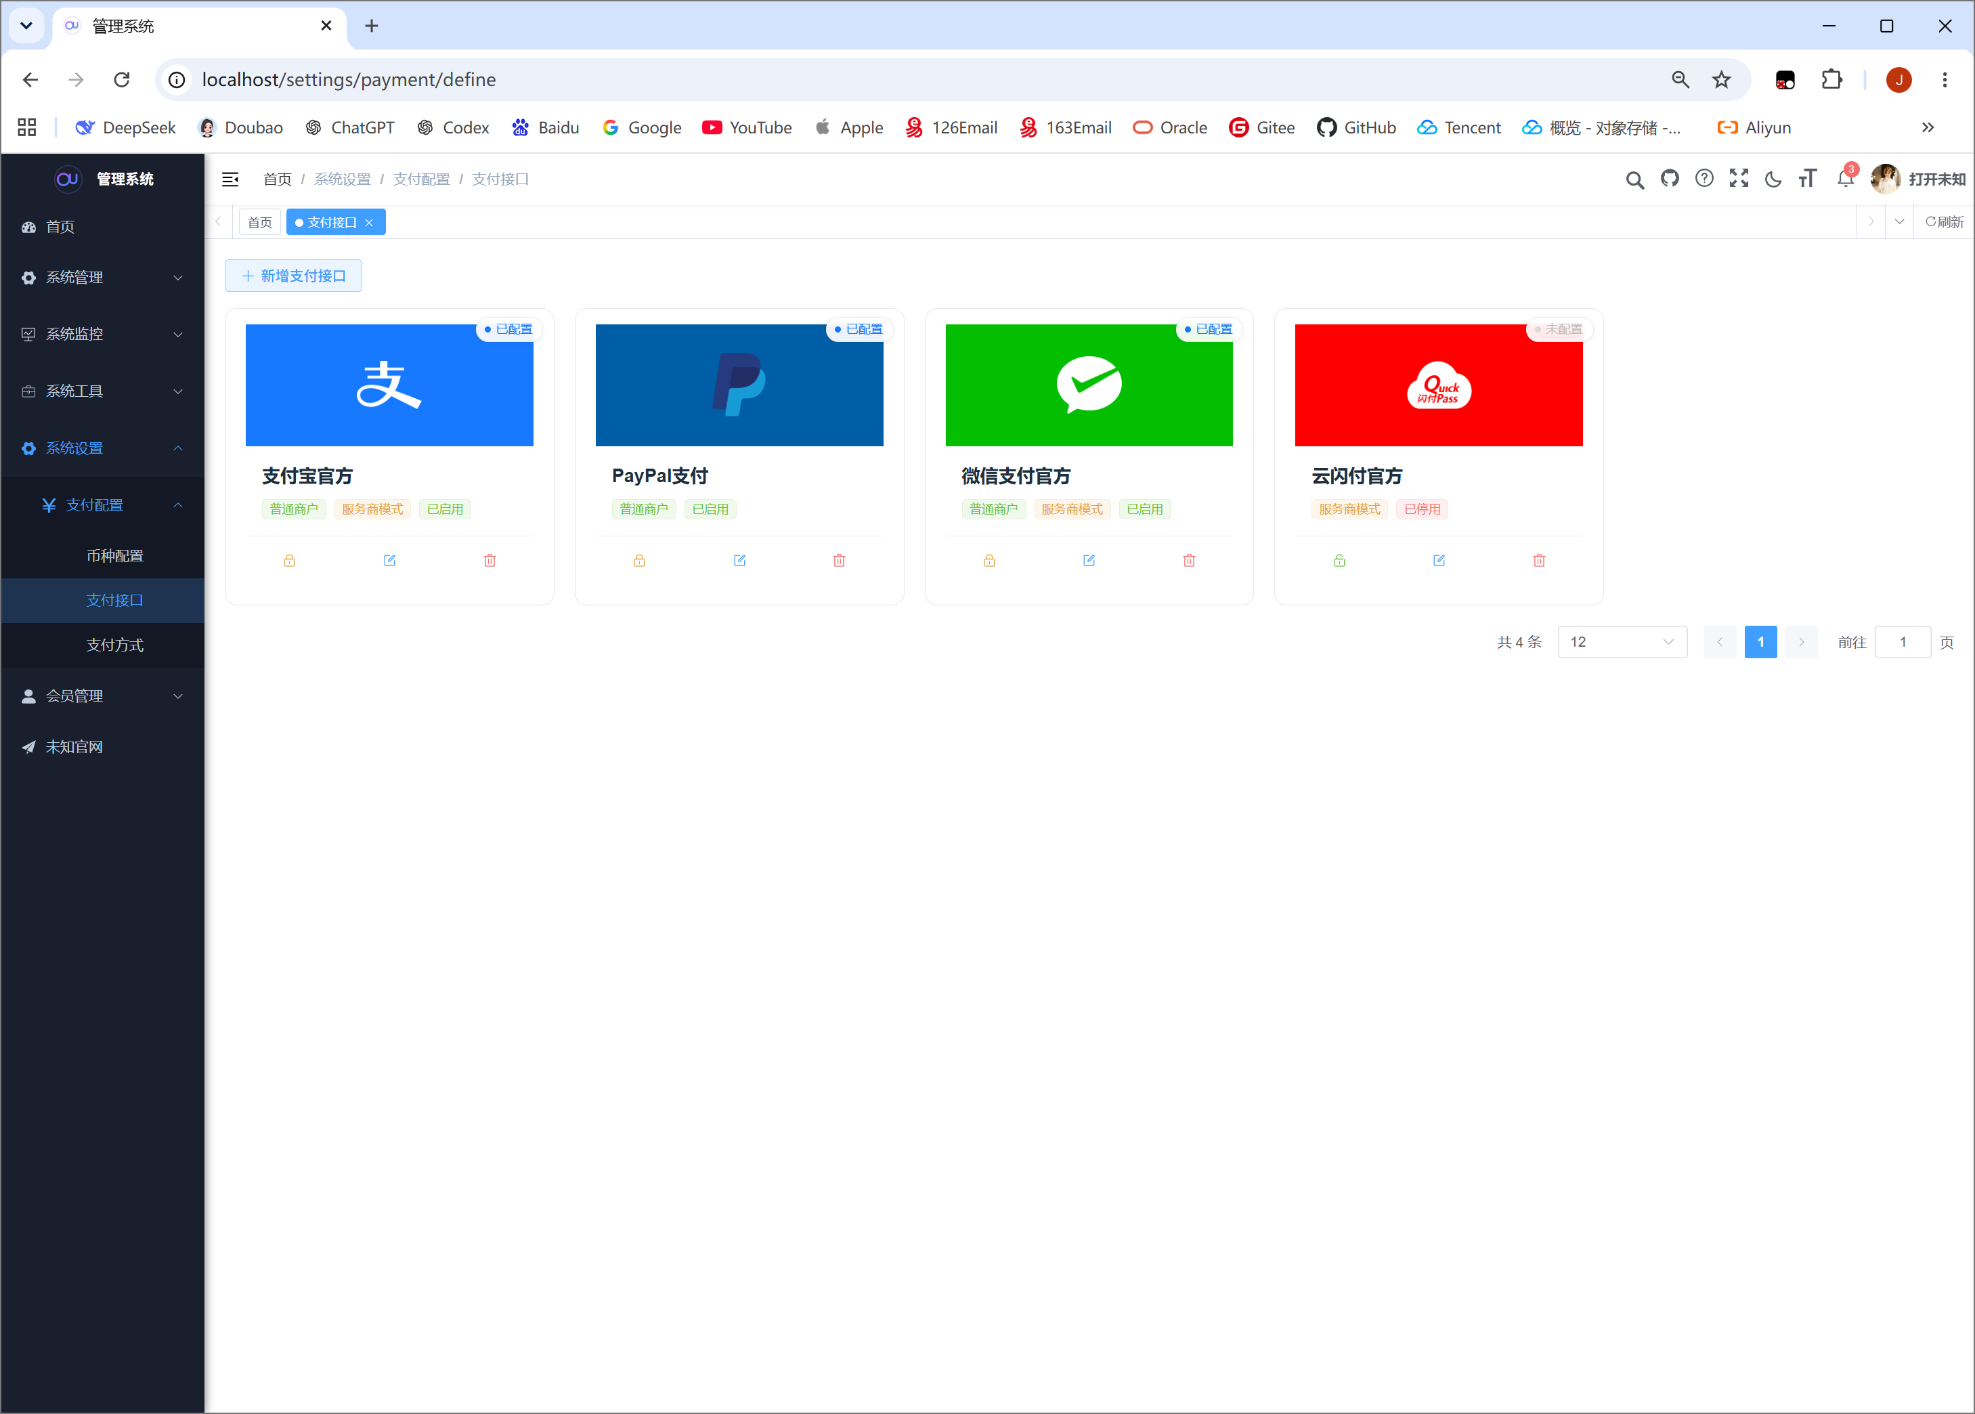Open the page size dropdown showing 12

pos(1622,642)
